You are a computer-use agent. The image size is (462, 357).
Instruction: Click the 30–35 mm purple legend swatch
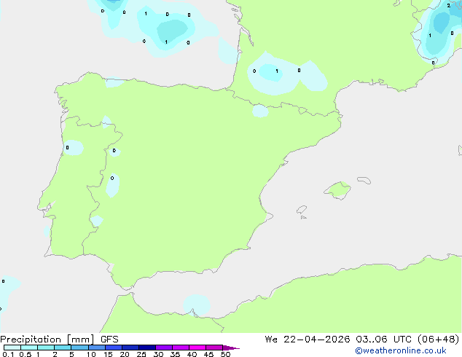coord(164,348)
